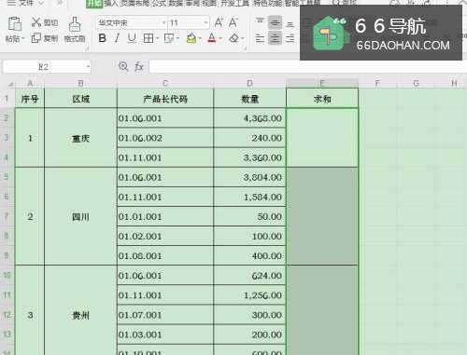Click the Cut (剪切) scissors icon
The width and height of the screenshot is (467, 355).
[36, 22]
